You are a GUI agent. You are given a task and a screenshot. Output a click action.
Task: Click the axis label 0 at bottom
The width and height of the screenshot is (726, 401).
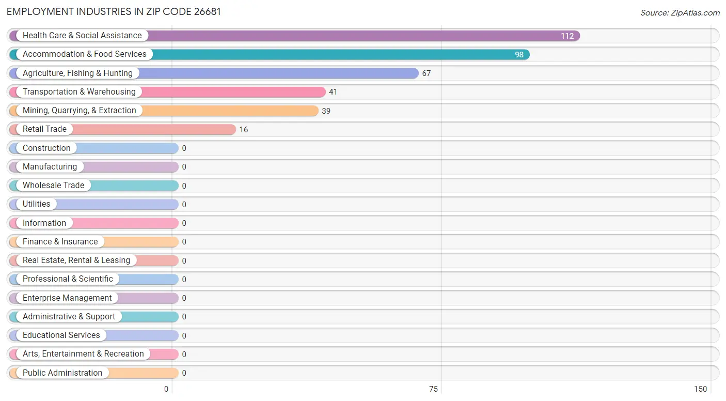(166, 389)
